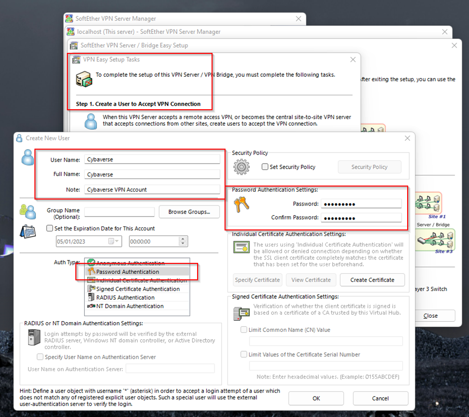469x417 pixels.
Task: Click the Note input field
Action: (x=152, y=190)
